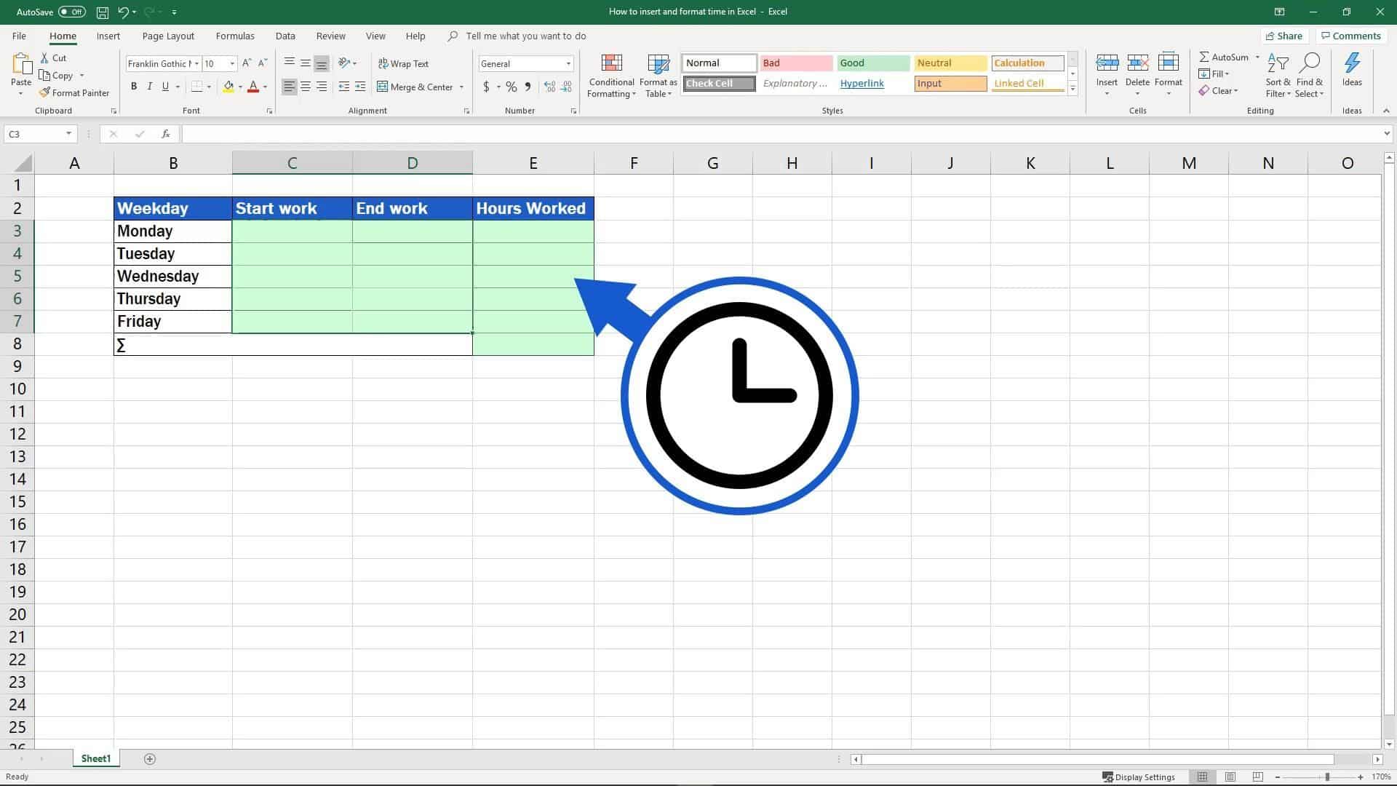Screen dimensions: 1397x786
Task: Toggle Center horizontal alignment
Action: tap(306, 87)
